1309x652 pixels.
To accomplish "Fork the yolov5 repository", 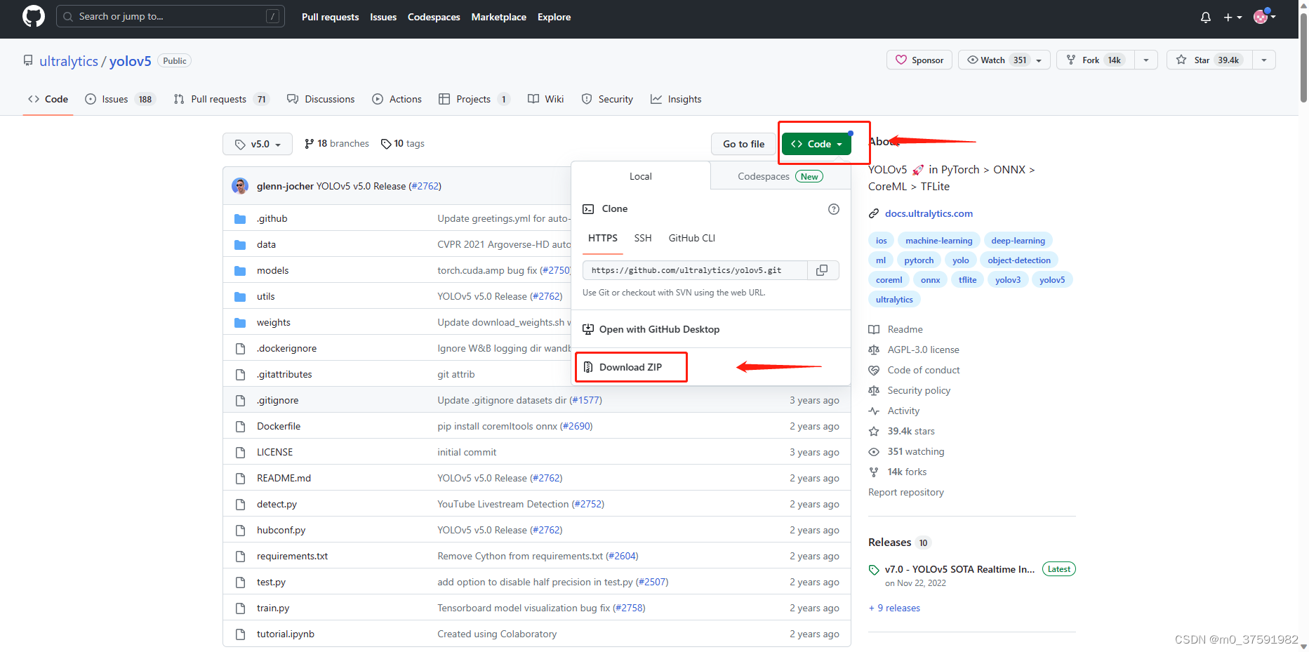I will (x=1096, y=60).
